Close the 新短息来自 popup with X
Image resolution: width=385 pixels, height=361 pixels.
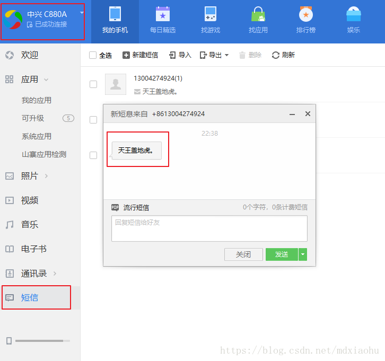click(x=308, y=113)
